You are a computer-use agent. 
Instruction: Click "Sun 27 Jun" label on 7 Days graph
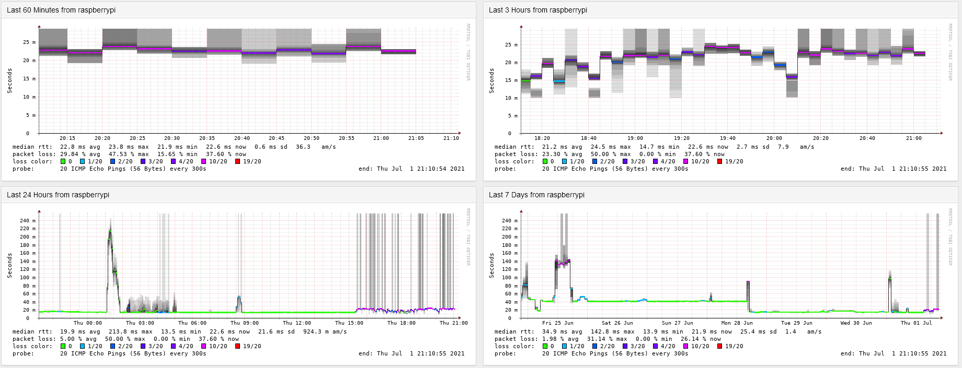(x=678, y=323)
